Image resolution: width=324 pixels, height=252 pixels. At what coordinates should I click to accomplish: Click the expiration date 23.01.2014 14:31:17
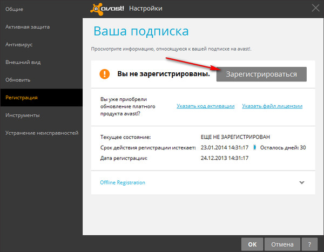point(225,147)
